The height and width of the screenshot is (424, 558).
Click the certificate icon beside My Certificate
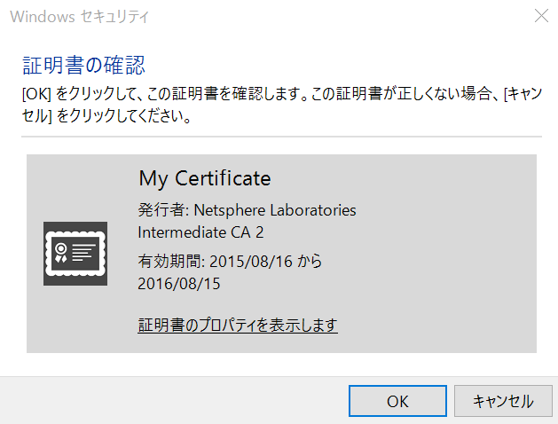(x=75, y=254)
